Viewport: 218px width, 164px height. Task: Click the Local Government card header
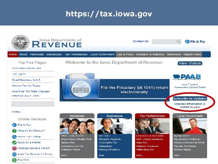pyautogui.click(x=190, y=116)
